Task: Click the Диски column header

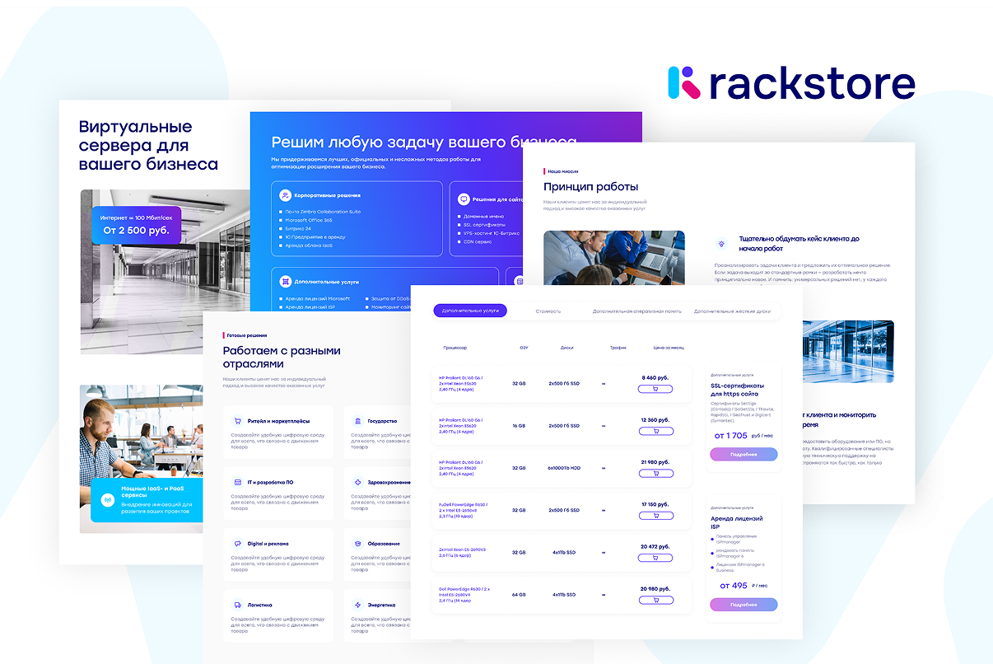Action: click(566, 348)
